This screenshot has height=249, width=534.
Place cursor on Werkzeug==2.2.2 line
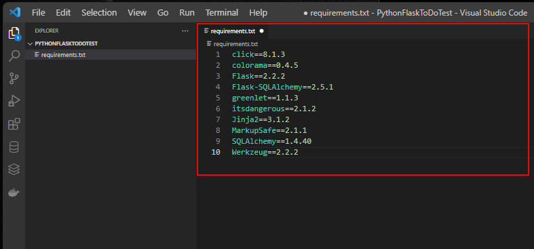(x=265, y=152)
